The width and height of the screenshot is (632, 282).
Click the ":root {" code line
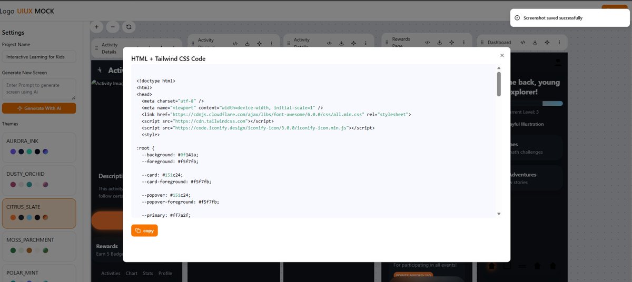coord(146,148)
